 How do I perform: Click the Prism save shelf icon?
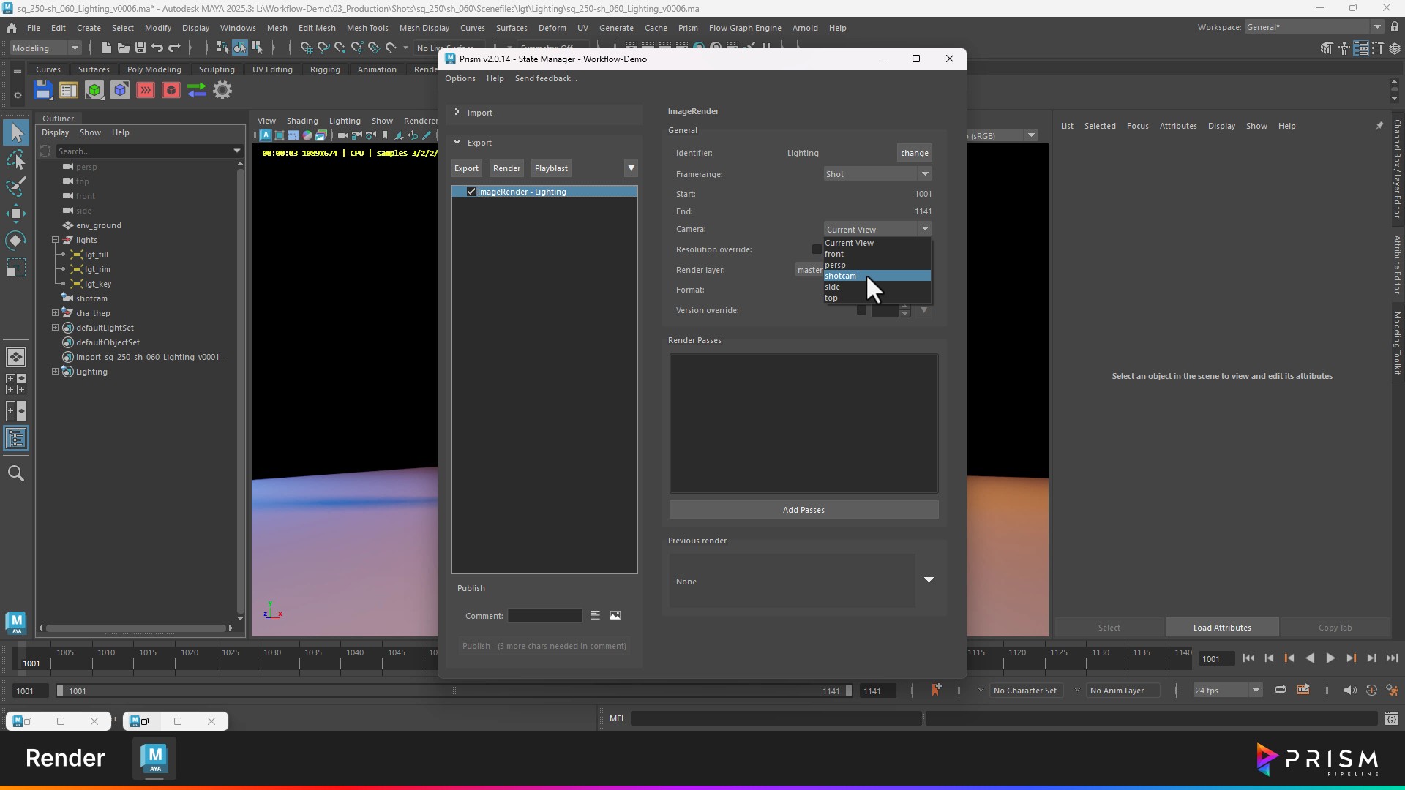pos(43,91)
